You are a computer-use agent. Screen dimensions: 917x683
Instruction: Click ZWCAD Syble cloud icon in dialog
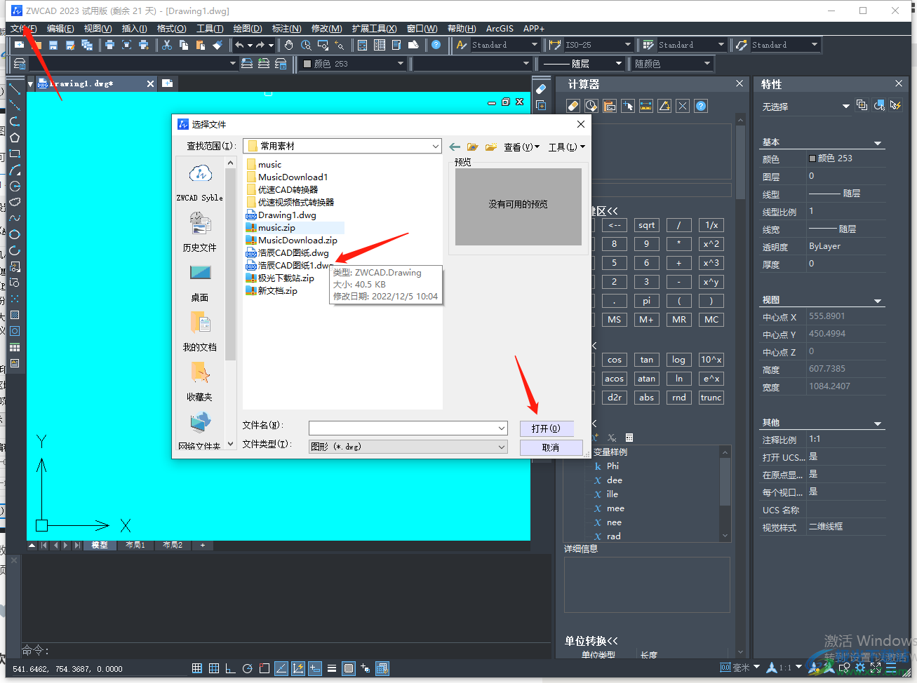pyautogui.click(x=200, y=174)
